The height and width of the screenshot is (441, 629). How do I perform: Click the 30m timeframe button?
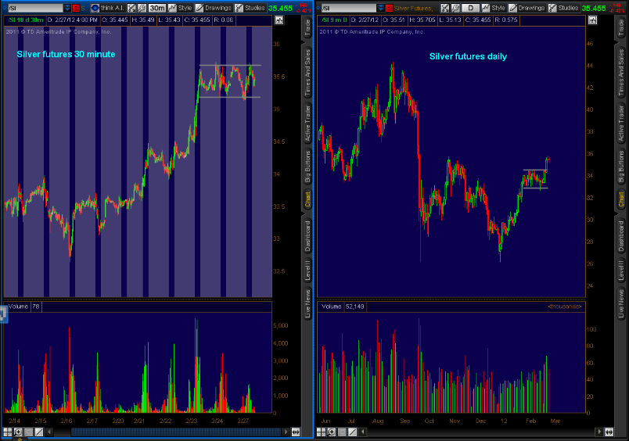157,8
